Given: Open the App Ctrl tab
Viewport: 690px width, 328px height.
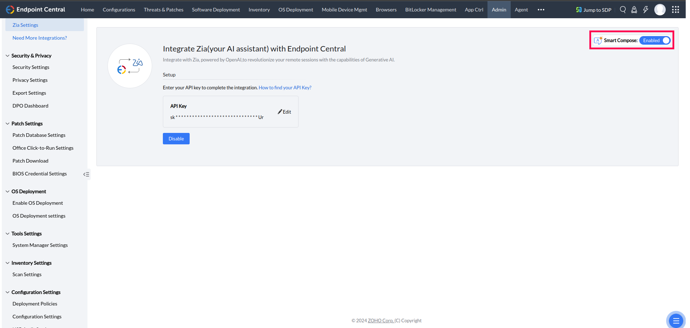Looking at the screenshot, I should tap(474, 10).
